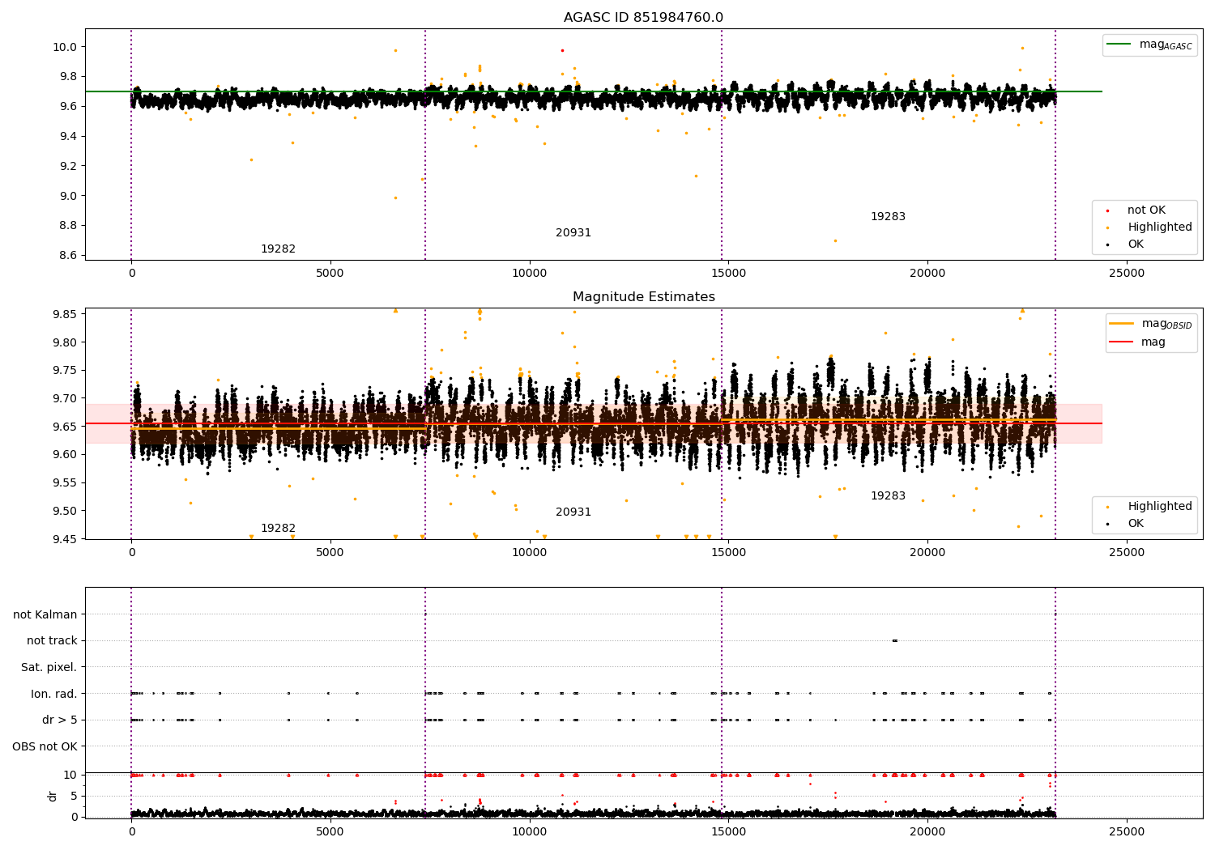The width and height of the screenshot is (1215, 850).
Task: Select the 15000 x-axis tick of Magnitude Estimates plot
Action: (x=728, y=553)
